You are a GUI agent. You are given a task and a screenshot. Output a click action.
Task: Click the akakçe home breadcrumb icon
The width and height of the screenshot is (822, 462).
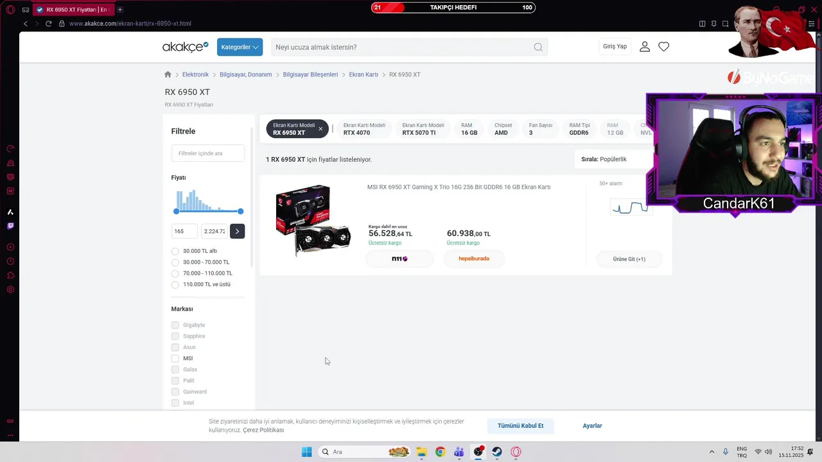(168, 74)
